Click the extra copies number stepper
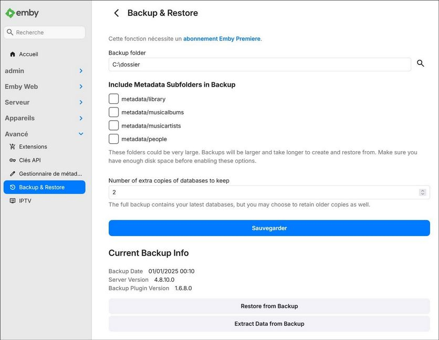439x340 pixels. (x=422, y=193)
